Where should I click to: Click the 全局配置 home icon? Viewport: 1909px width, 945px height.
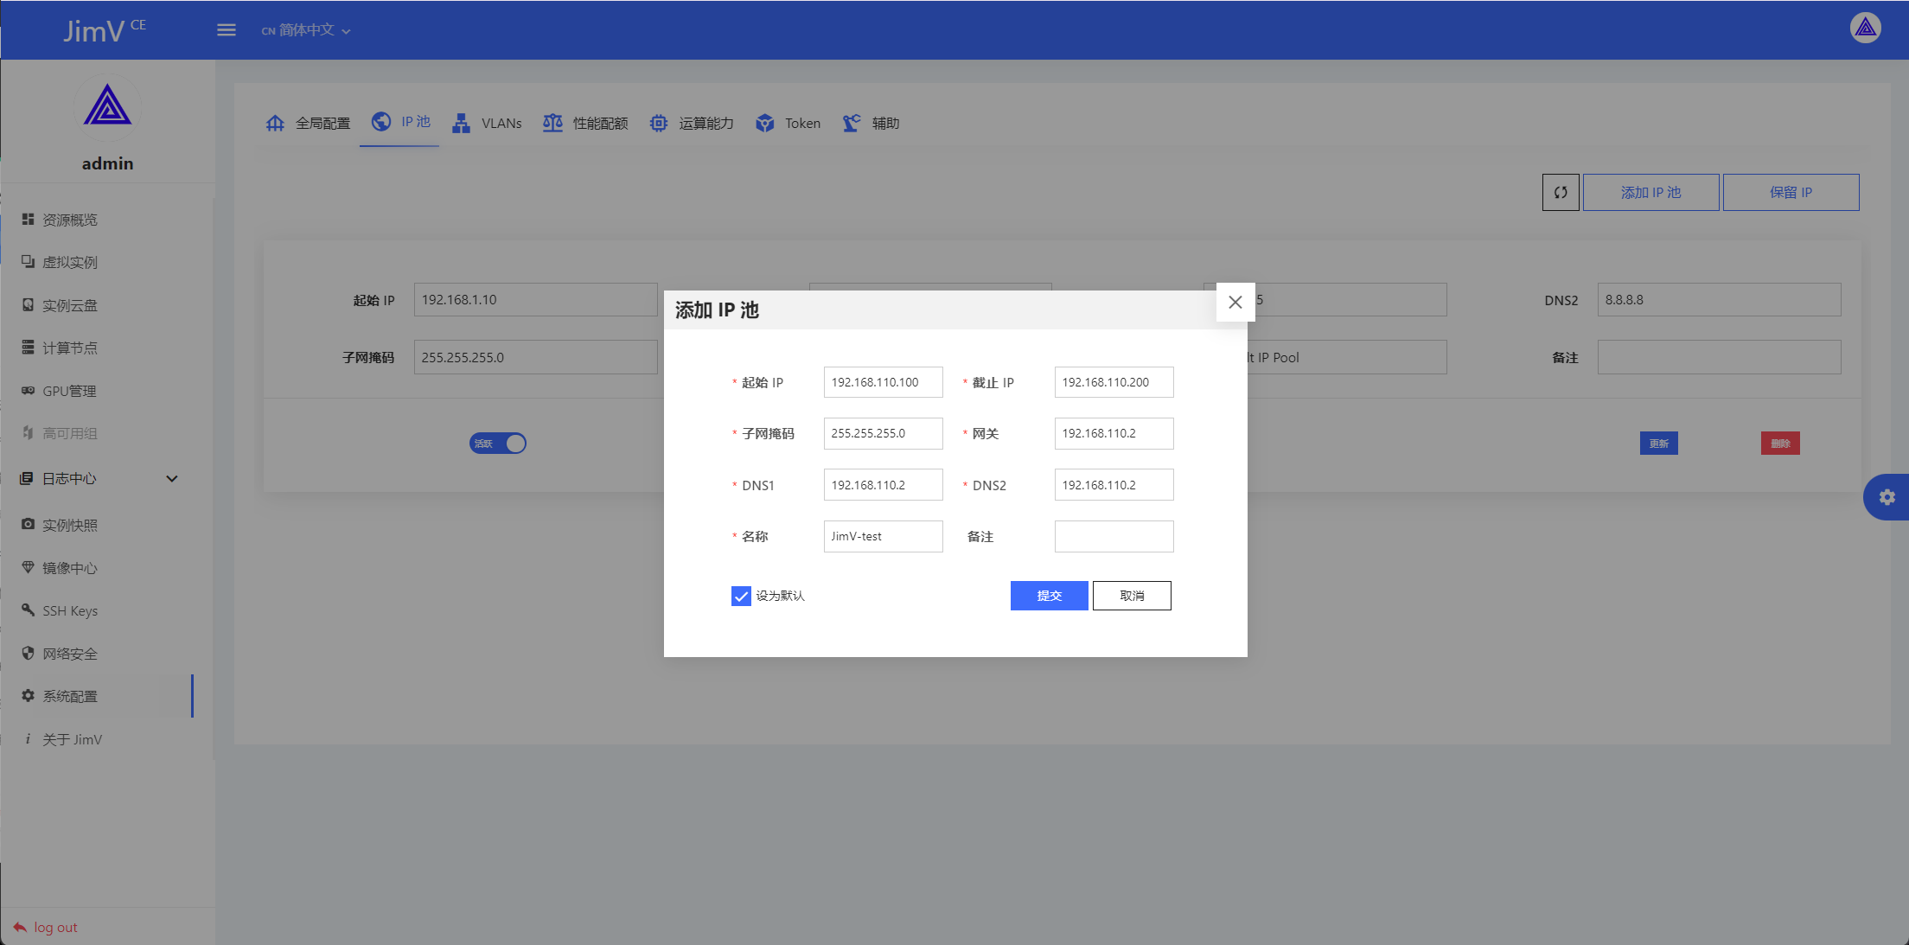point(275,123)
